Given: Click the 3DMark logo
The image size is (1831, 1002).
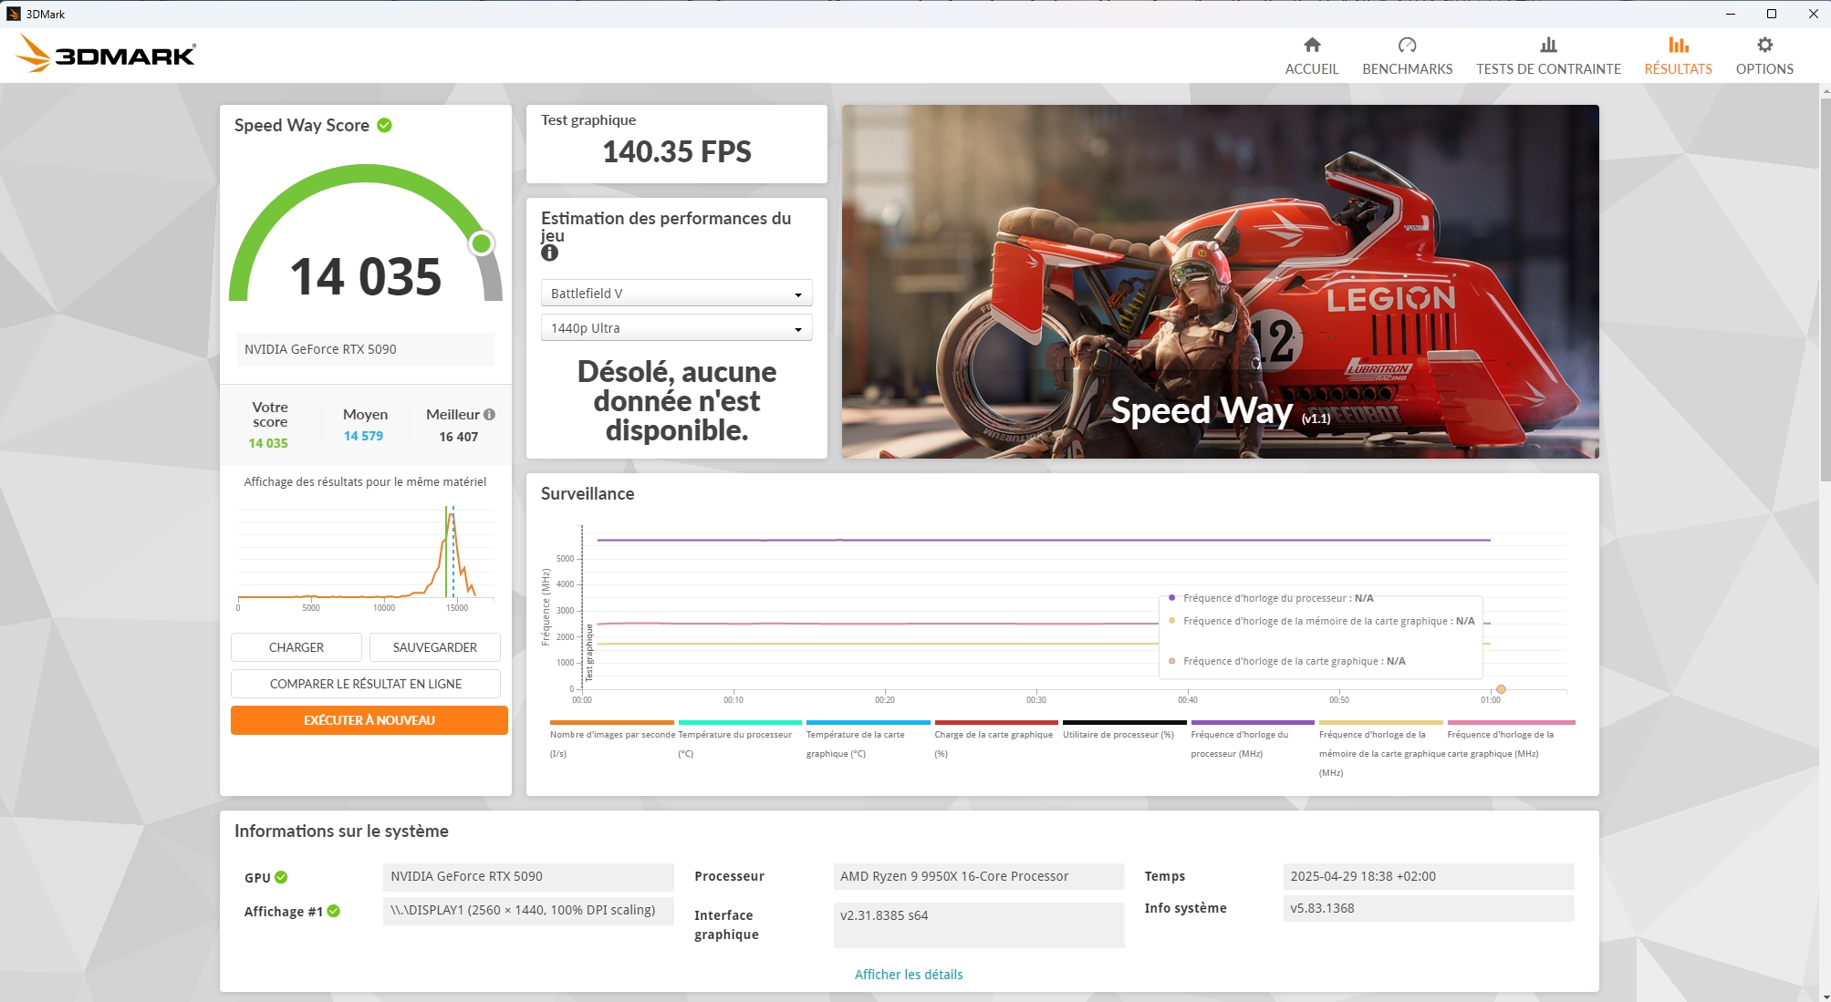Looking at the screenshot, I should [106, 53].
